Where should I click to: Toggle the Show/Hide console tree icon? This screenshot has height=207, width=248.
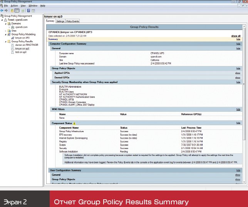pos(17,10)
